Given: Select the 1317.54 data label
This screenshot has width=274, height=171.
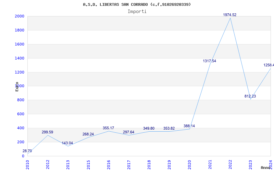Looking at the screenshot, I should (x=209, y=61).
